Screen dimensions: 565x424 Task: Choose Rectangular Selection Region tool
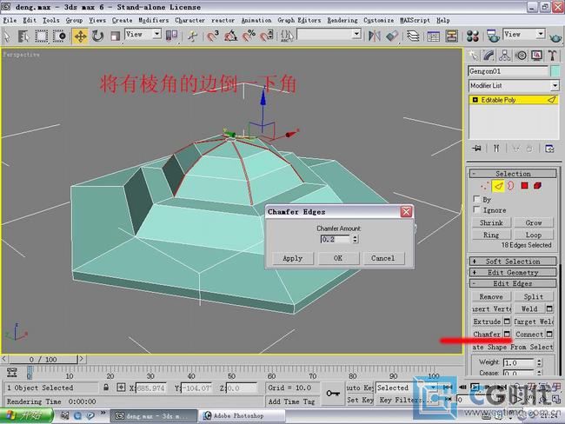[41, 36]
